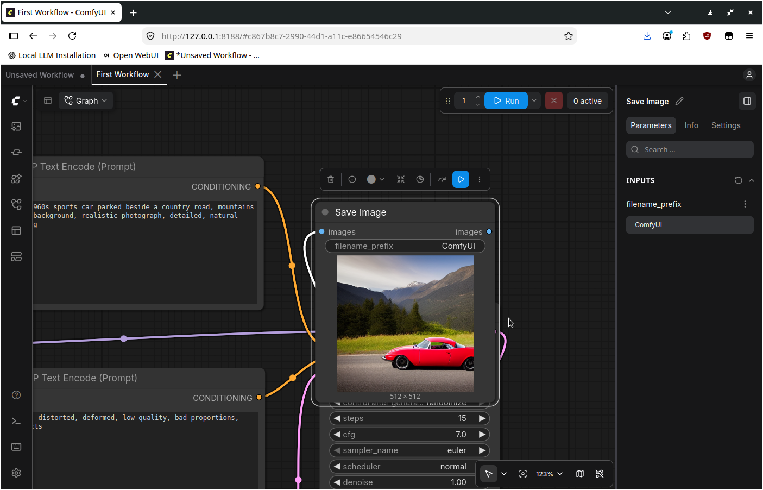Open the keyboard shortcuts panel
Image resolution: width=763 pixels, height=490 pixels.
pos(16,447)
